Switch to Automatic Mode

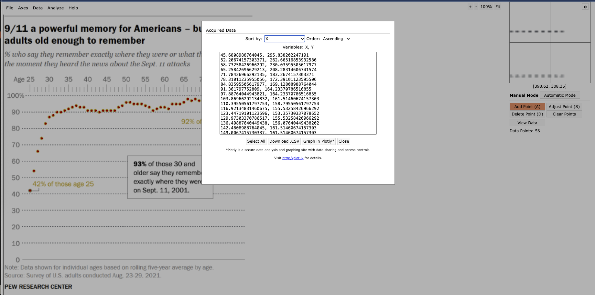pyautogui.click(x=559, y=95)
